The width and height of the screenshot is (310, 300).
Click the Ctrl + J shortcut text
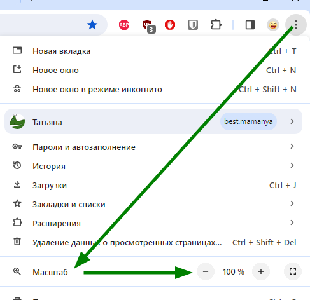tap(283, 186)
